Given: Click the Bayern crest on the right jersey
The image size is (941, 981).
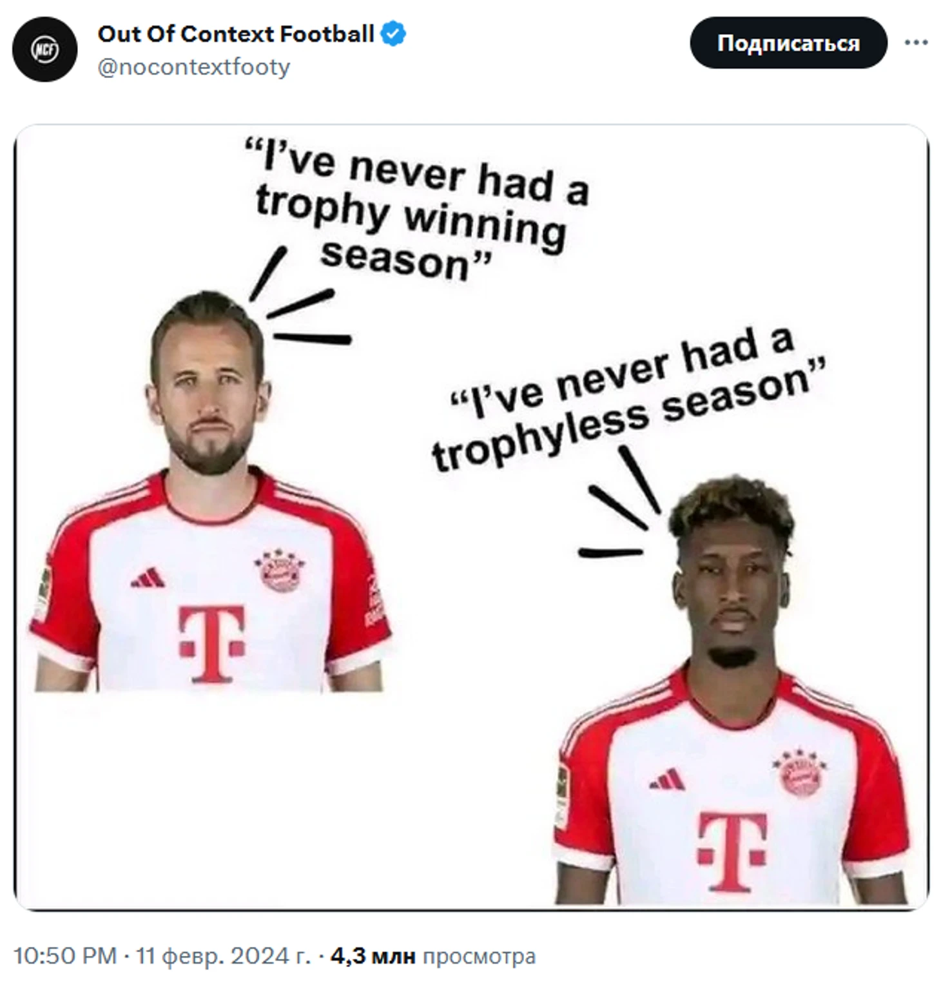Looking at the screenshot, I should pyautogui.click(x=799, y=772).
